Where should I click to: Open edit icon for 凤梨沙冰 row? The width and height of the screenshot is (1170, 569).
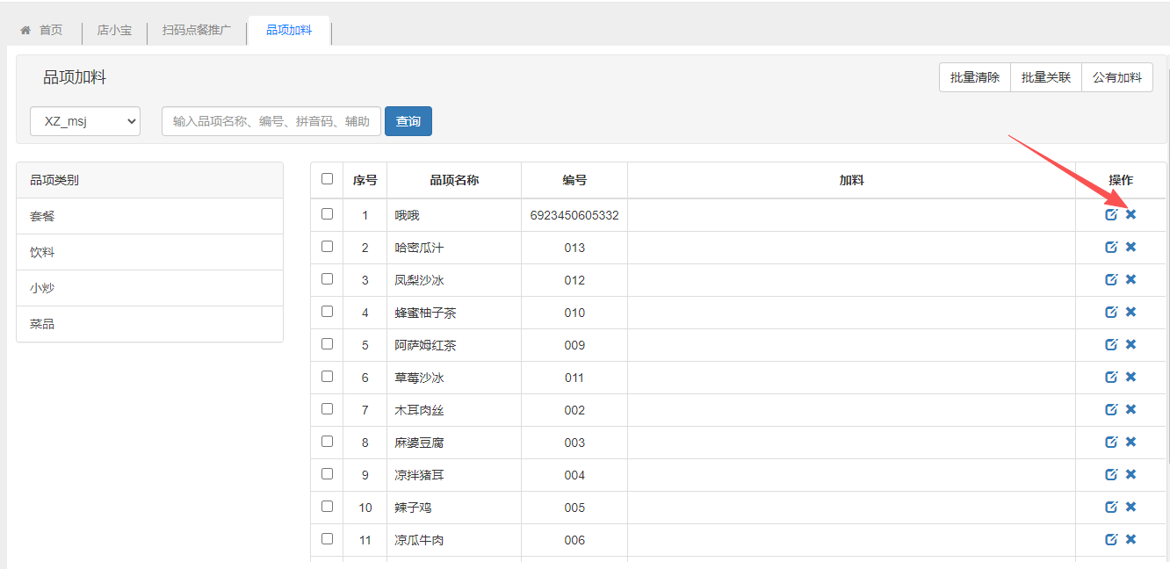click(x=1111, y=280)
